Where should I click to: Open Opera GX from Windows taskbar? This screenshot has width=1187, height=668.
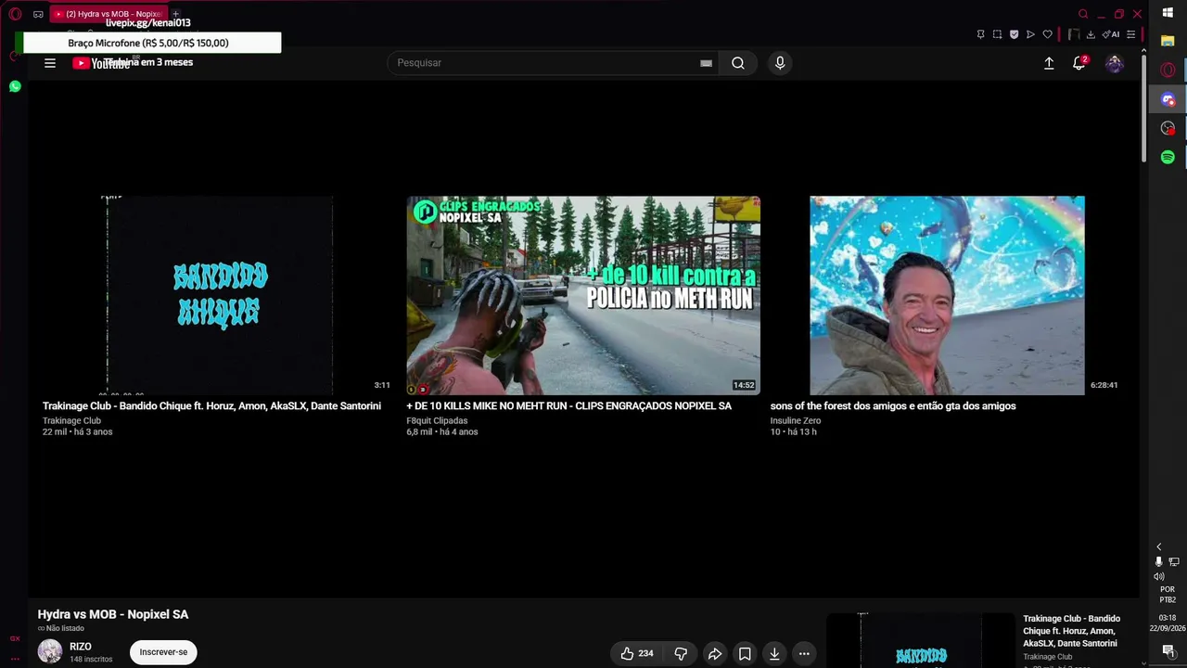point(1168,71)
